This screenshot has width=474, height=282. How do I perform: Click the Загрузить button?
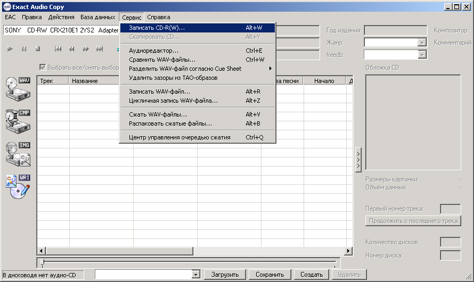click(225, 275)
